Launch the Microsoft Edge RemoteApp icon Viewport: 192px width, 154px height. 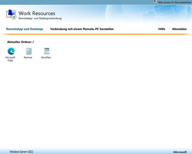click(x=11, y=51)
